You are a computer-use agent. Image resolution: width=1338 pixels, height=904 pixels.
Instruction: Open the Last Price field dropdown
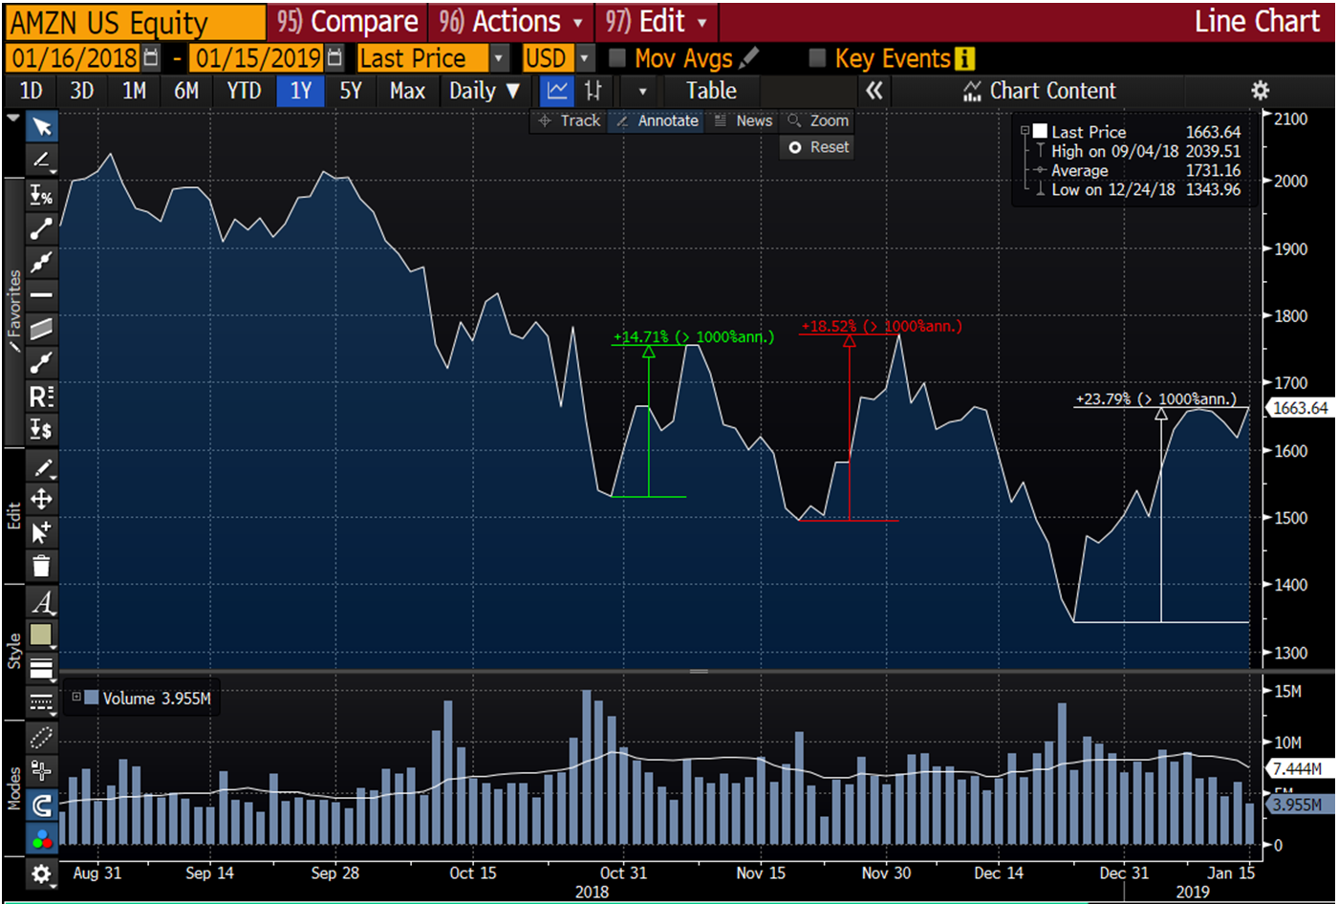tap(499, 58)
